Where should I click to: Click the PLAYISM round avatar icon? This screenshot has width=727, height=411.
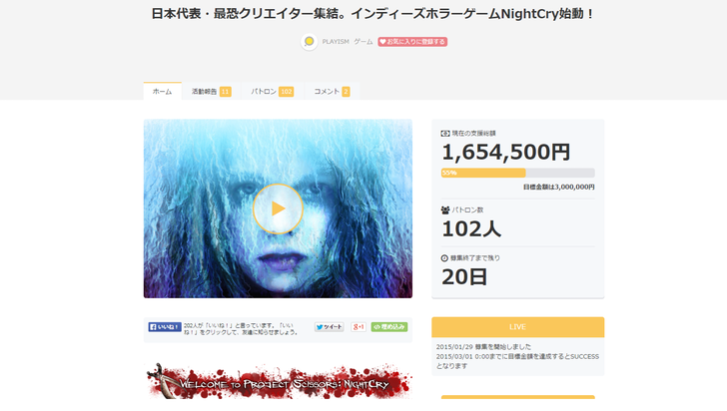[309, 42]
